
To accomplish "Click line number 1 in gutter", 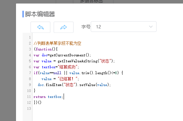I will pyautogui.click(x=30, y=37).
